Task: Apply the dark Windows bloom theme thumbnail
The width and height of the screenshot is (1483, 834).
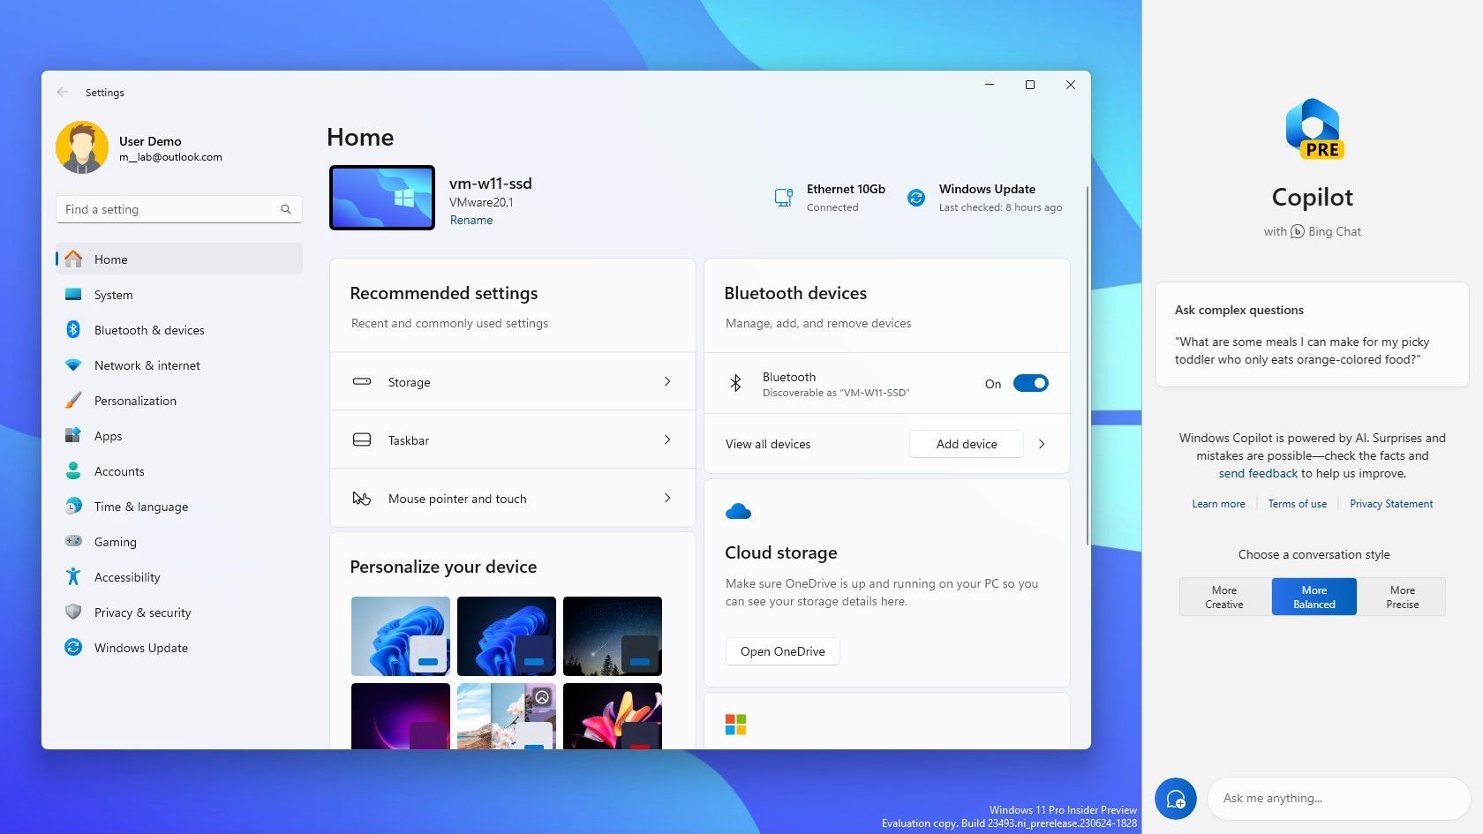Action: tap(507, 636)
